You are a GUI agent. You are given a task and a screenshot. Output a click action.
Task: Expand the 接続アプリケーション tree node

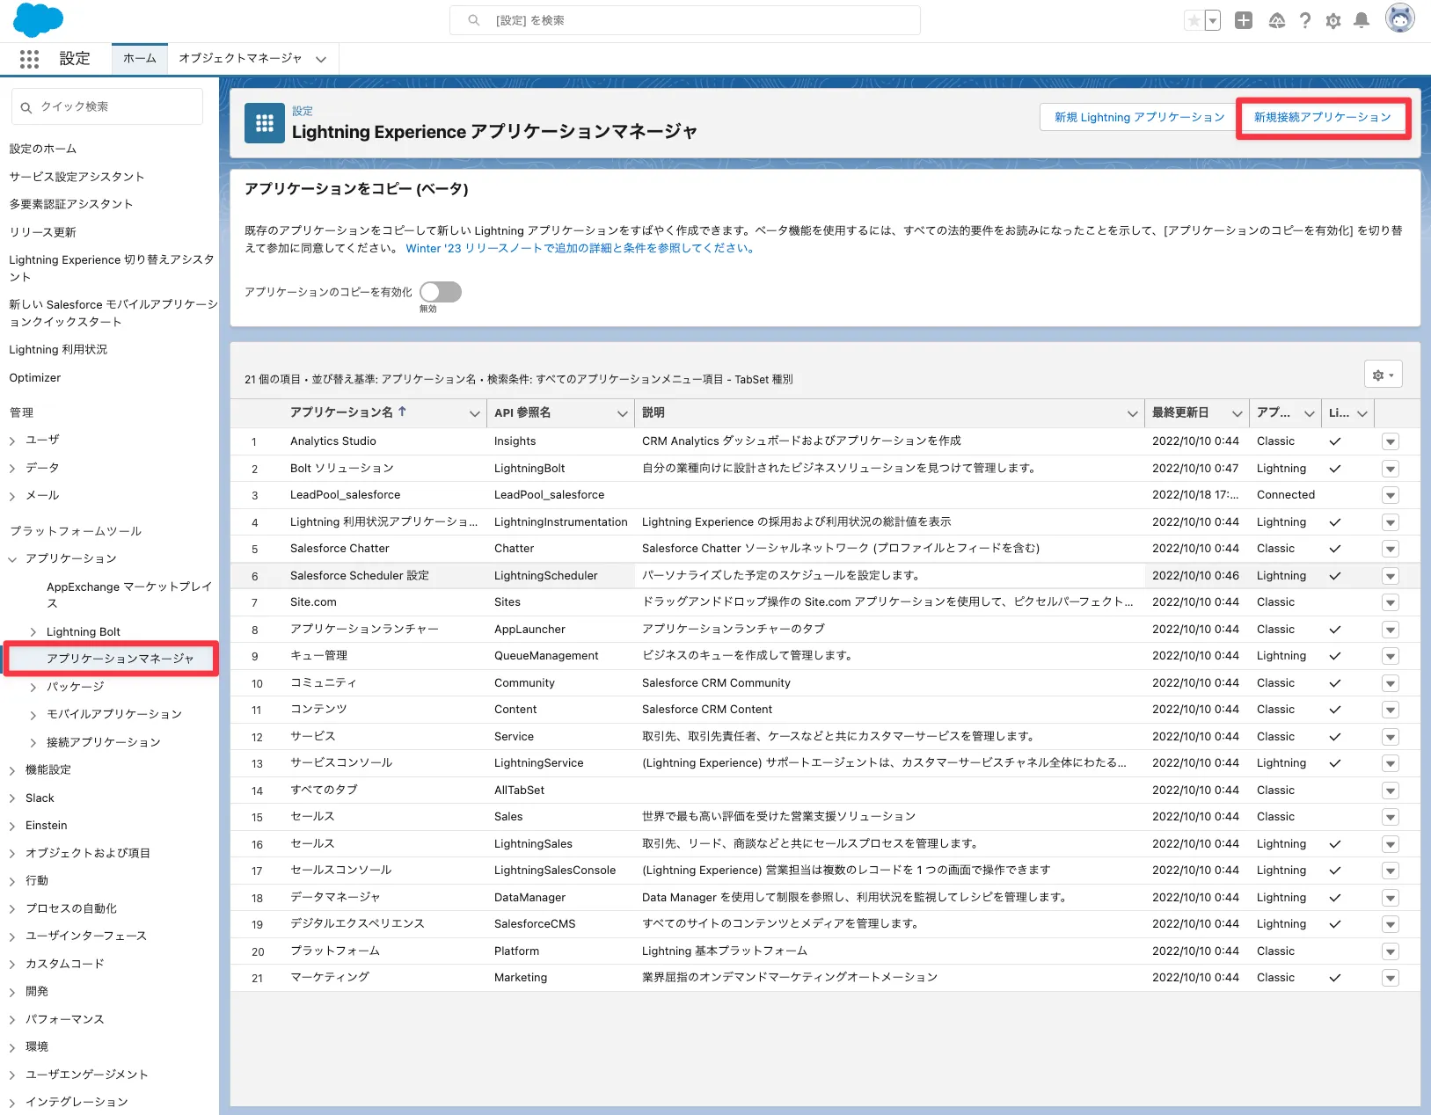point(33,743)
